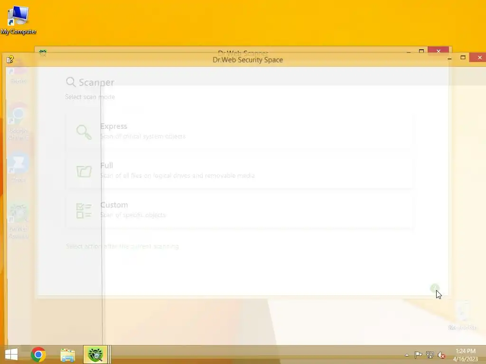The height and width of the screenshot is (364, 486).
Task: Open the faded Firefox desktop icon
Action: 18,72
